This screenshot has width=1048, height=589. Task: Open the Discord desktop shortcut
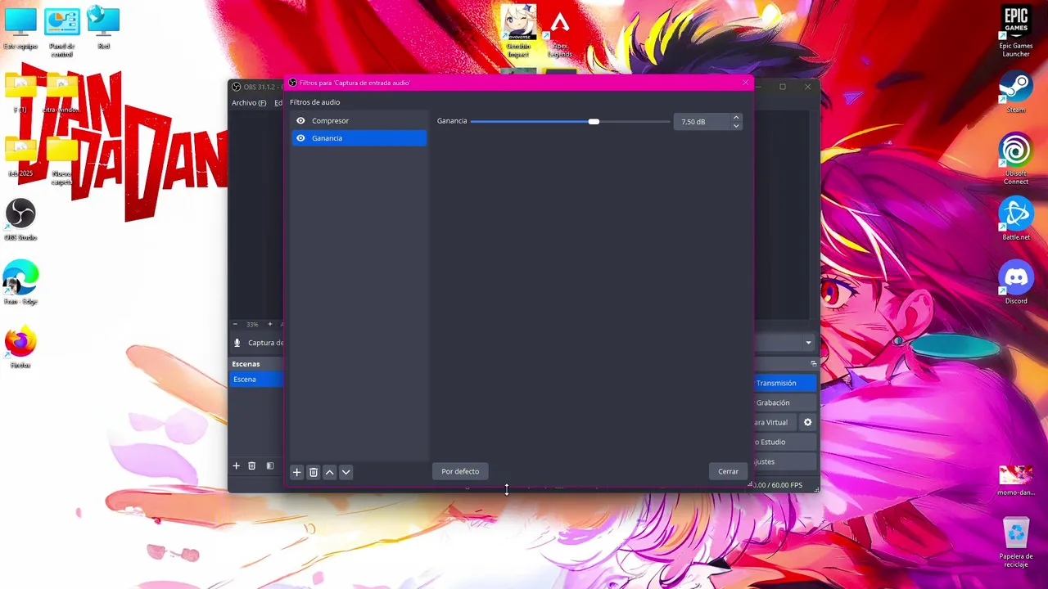[x=1016, y=283]
